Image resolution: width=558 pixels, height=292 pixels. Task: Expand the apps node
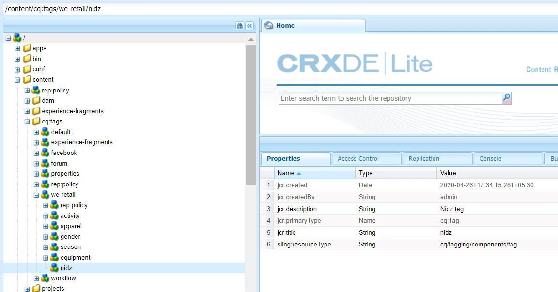(17, 48)
